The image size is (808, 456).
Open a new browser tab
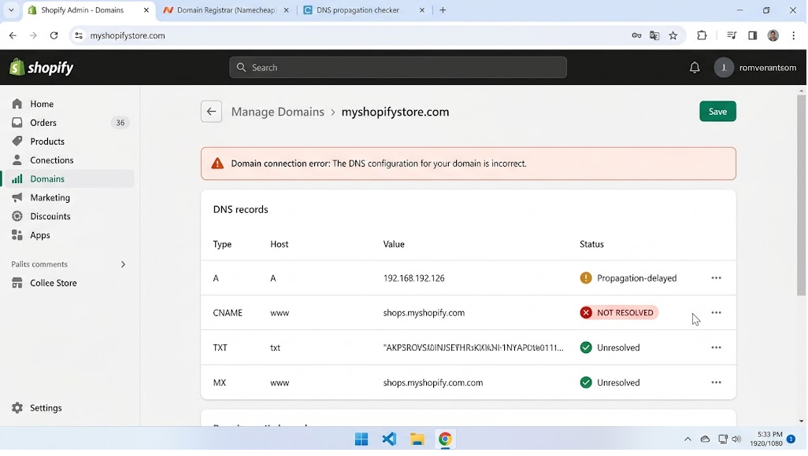(x=443, y=9)
